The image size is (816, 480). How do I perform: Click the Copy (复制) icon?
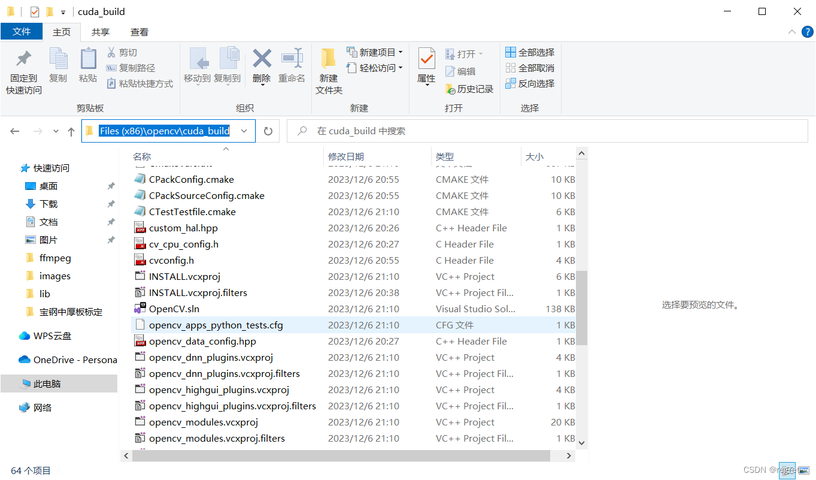[58, 68]
